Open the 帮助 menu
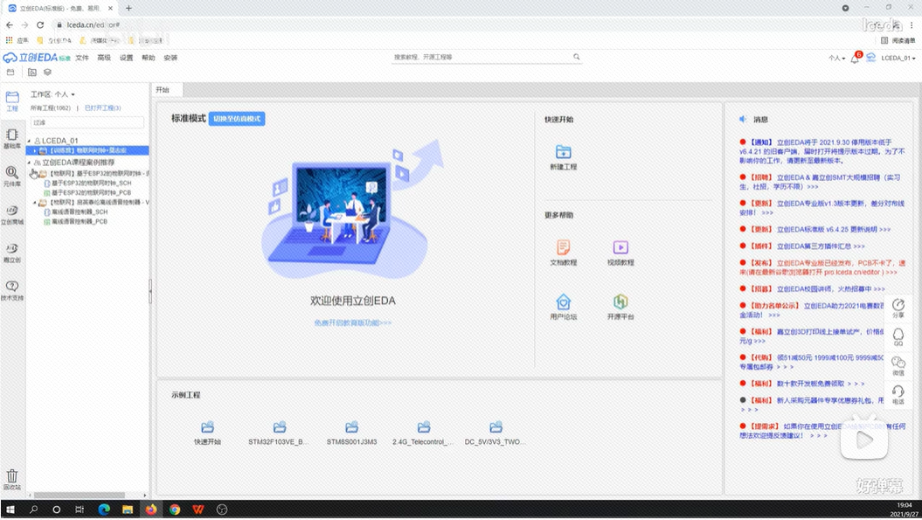This screenshot has height=520, width=922. pyautogui.click(x=149, y=58)
